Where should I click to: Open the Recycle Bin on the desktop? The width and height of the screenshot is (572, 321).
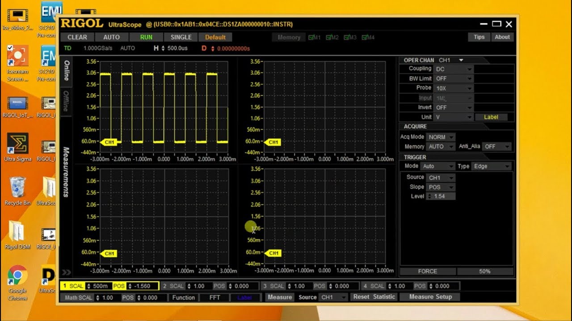(x=18, y=191)
